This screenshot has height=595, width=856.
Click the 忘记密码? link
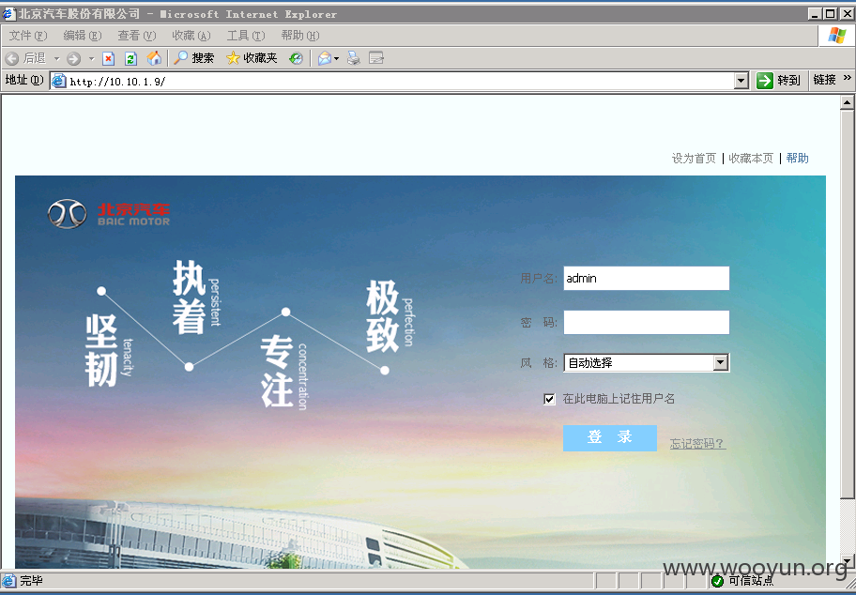(x=697, y=443)
